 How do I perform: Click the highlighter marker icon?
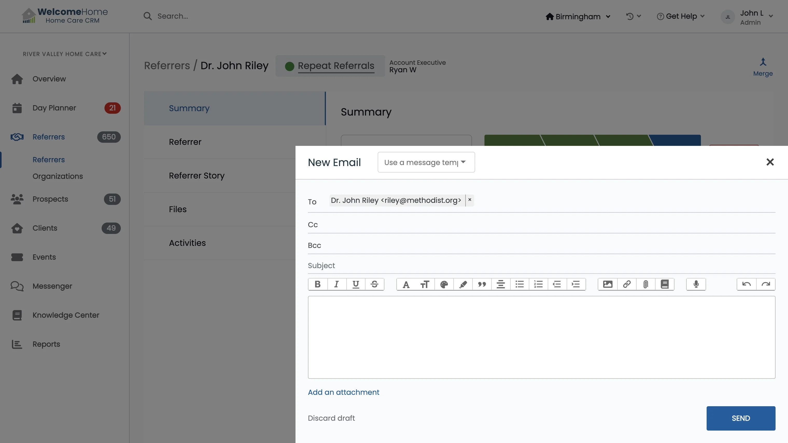coord(463,284)
